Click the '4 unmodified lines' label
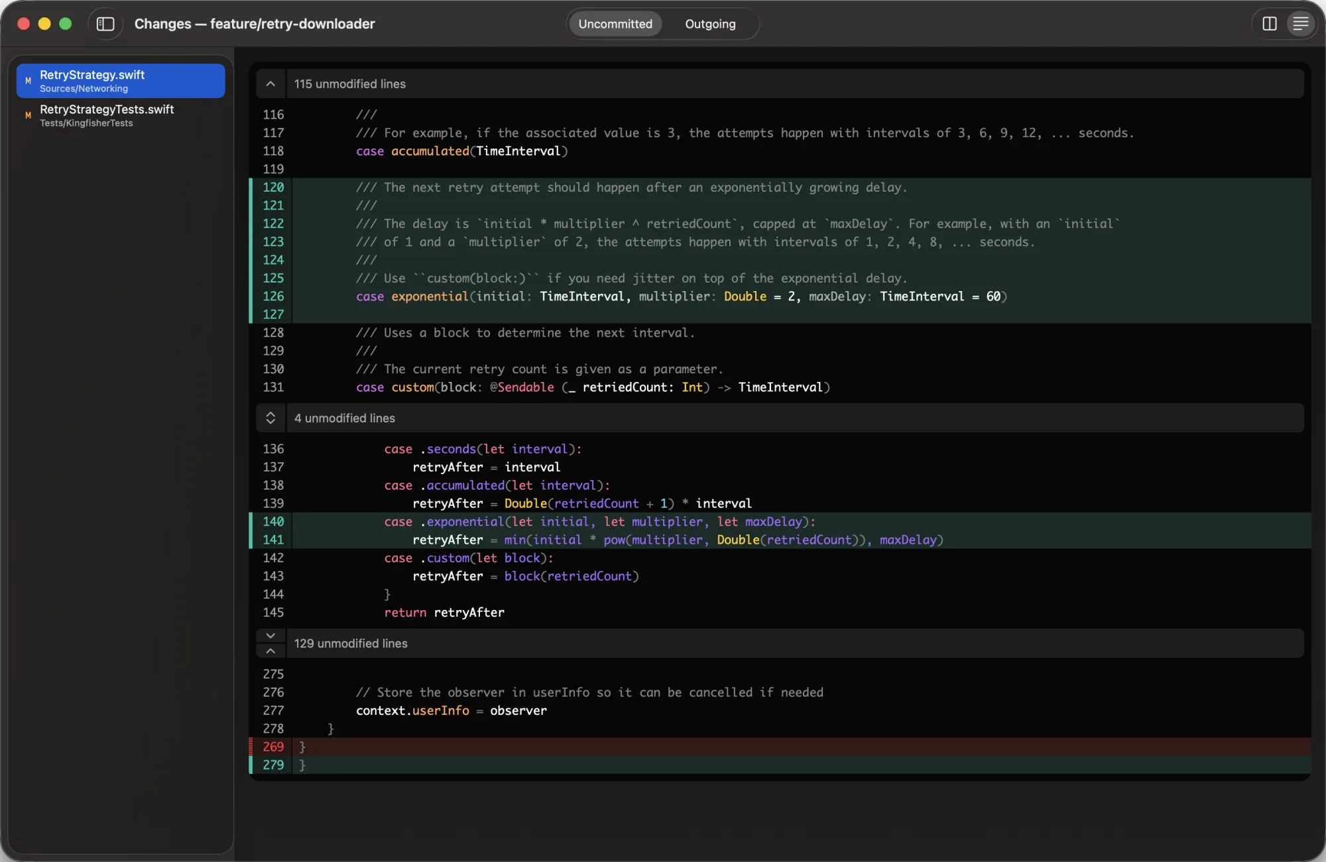The height and width of the screenshot is (862, 1326). pyautogui.click(x=345, y=418)
